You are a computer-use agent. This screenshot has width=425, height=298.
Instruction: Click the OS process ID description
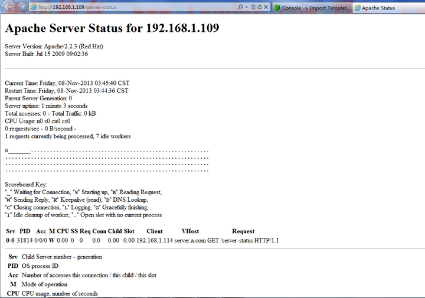[40, 266]
